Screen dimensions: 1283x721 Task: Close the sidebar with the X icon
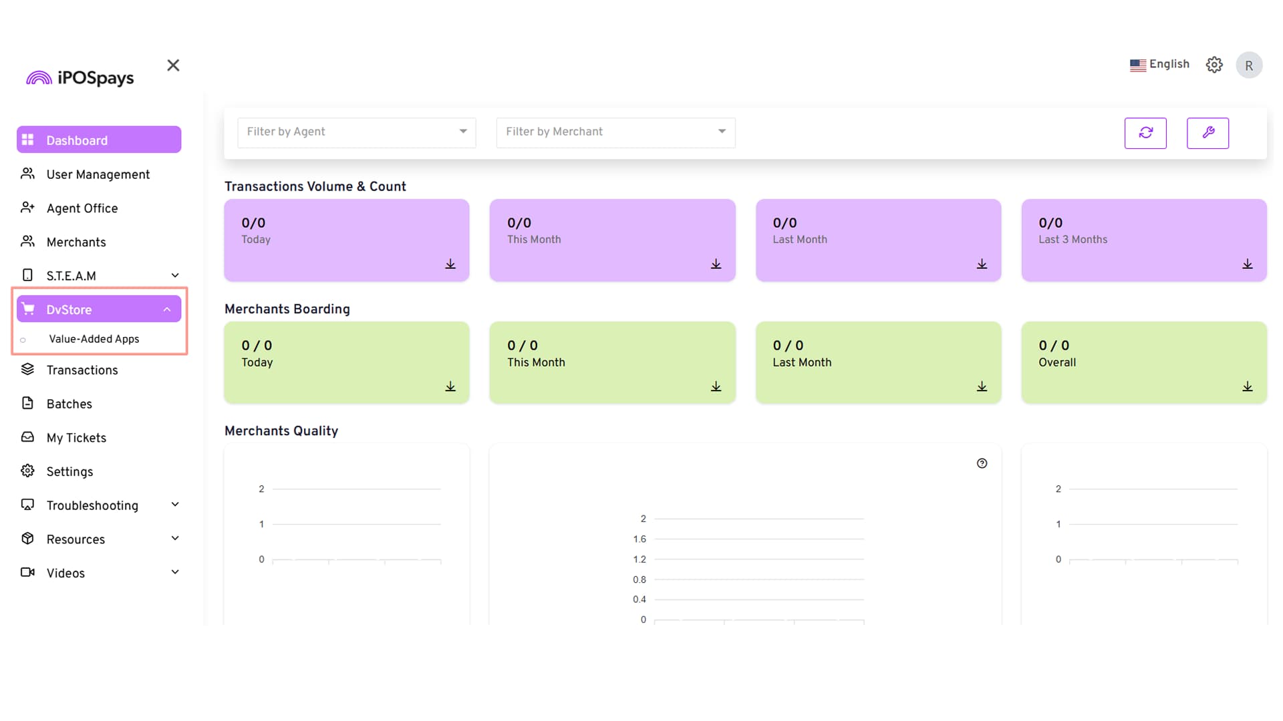coord(173,65)
